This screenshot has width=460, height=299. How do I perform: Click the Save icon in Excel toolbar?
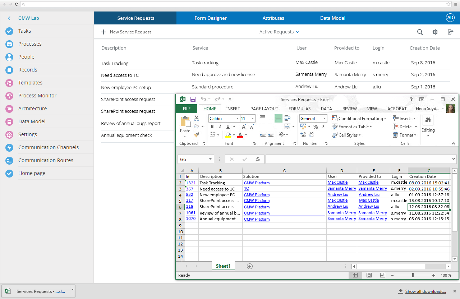click(193, 99)
